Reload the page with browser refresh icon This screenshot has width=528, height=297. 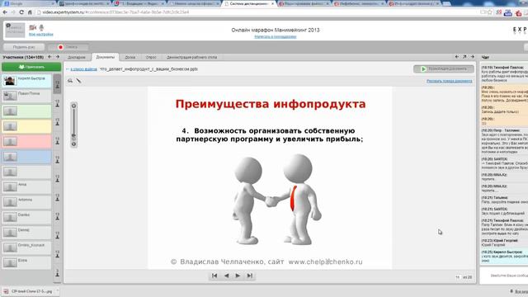21,12
